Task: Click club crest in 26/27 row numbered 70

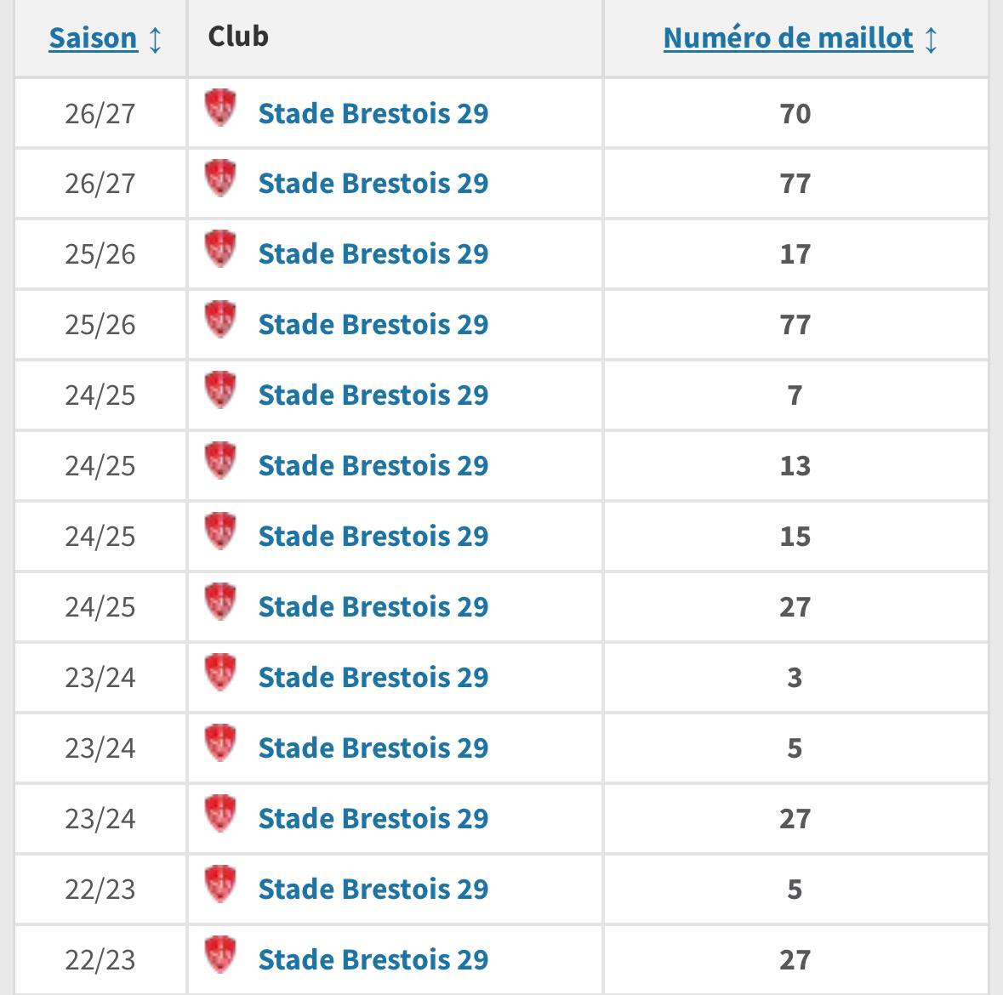Action: (x=220, y=108)
